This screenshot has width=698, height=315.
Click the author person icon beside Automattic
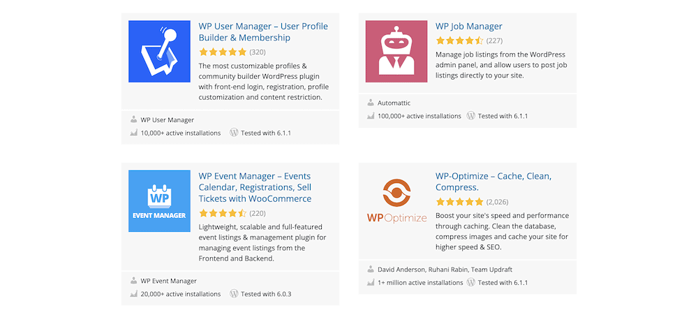coord(371,103)
